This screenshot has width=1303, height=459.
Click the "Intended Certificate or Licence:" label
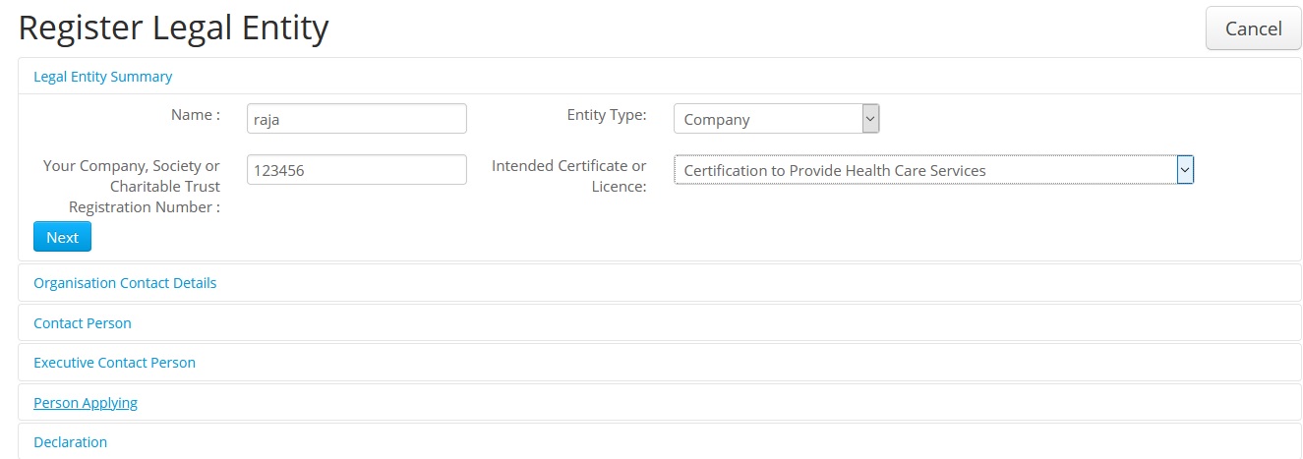click(569, 176)
